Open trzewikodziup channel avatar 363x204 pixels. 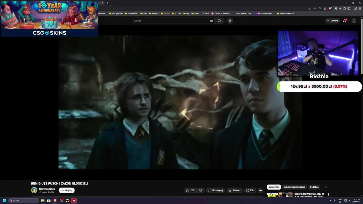34,190
